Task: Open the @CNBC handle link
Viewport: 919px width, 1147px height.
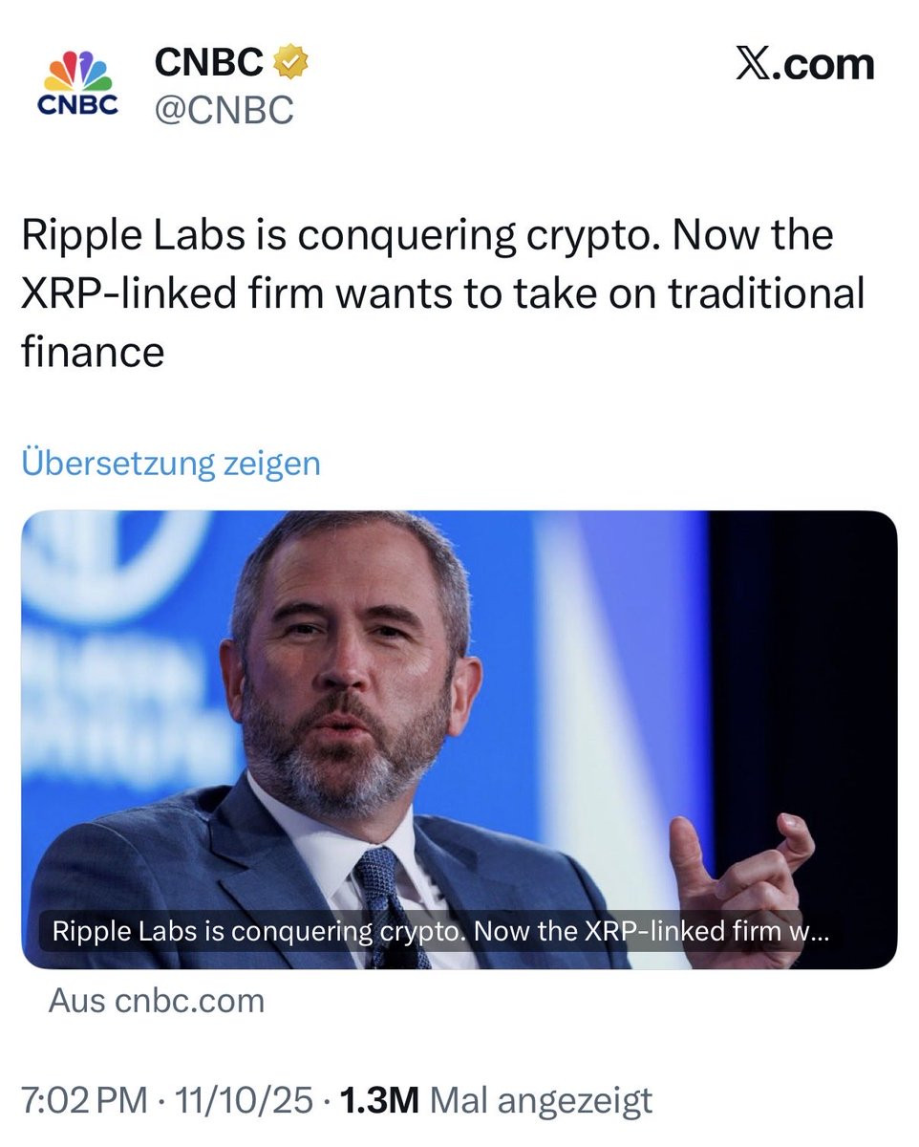Action: coord(224,112)
